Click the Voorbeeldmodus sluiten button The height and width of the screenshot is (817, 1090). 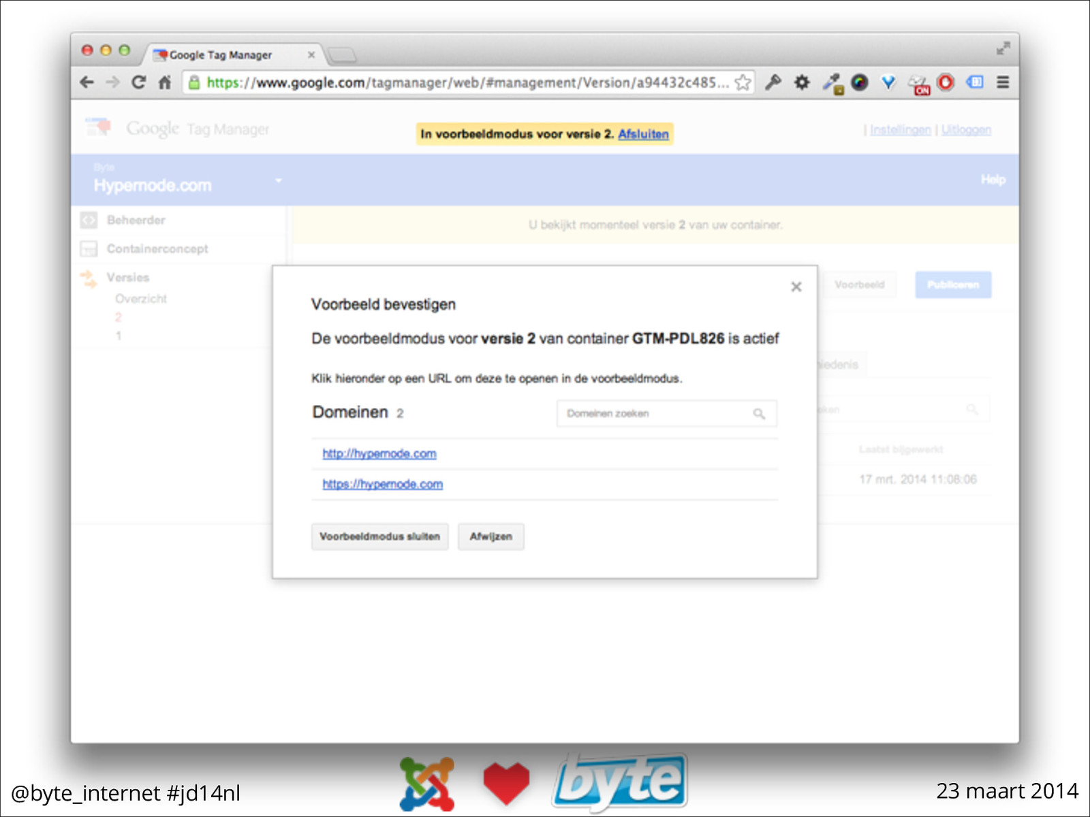(x=380, y=536)
